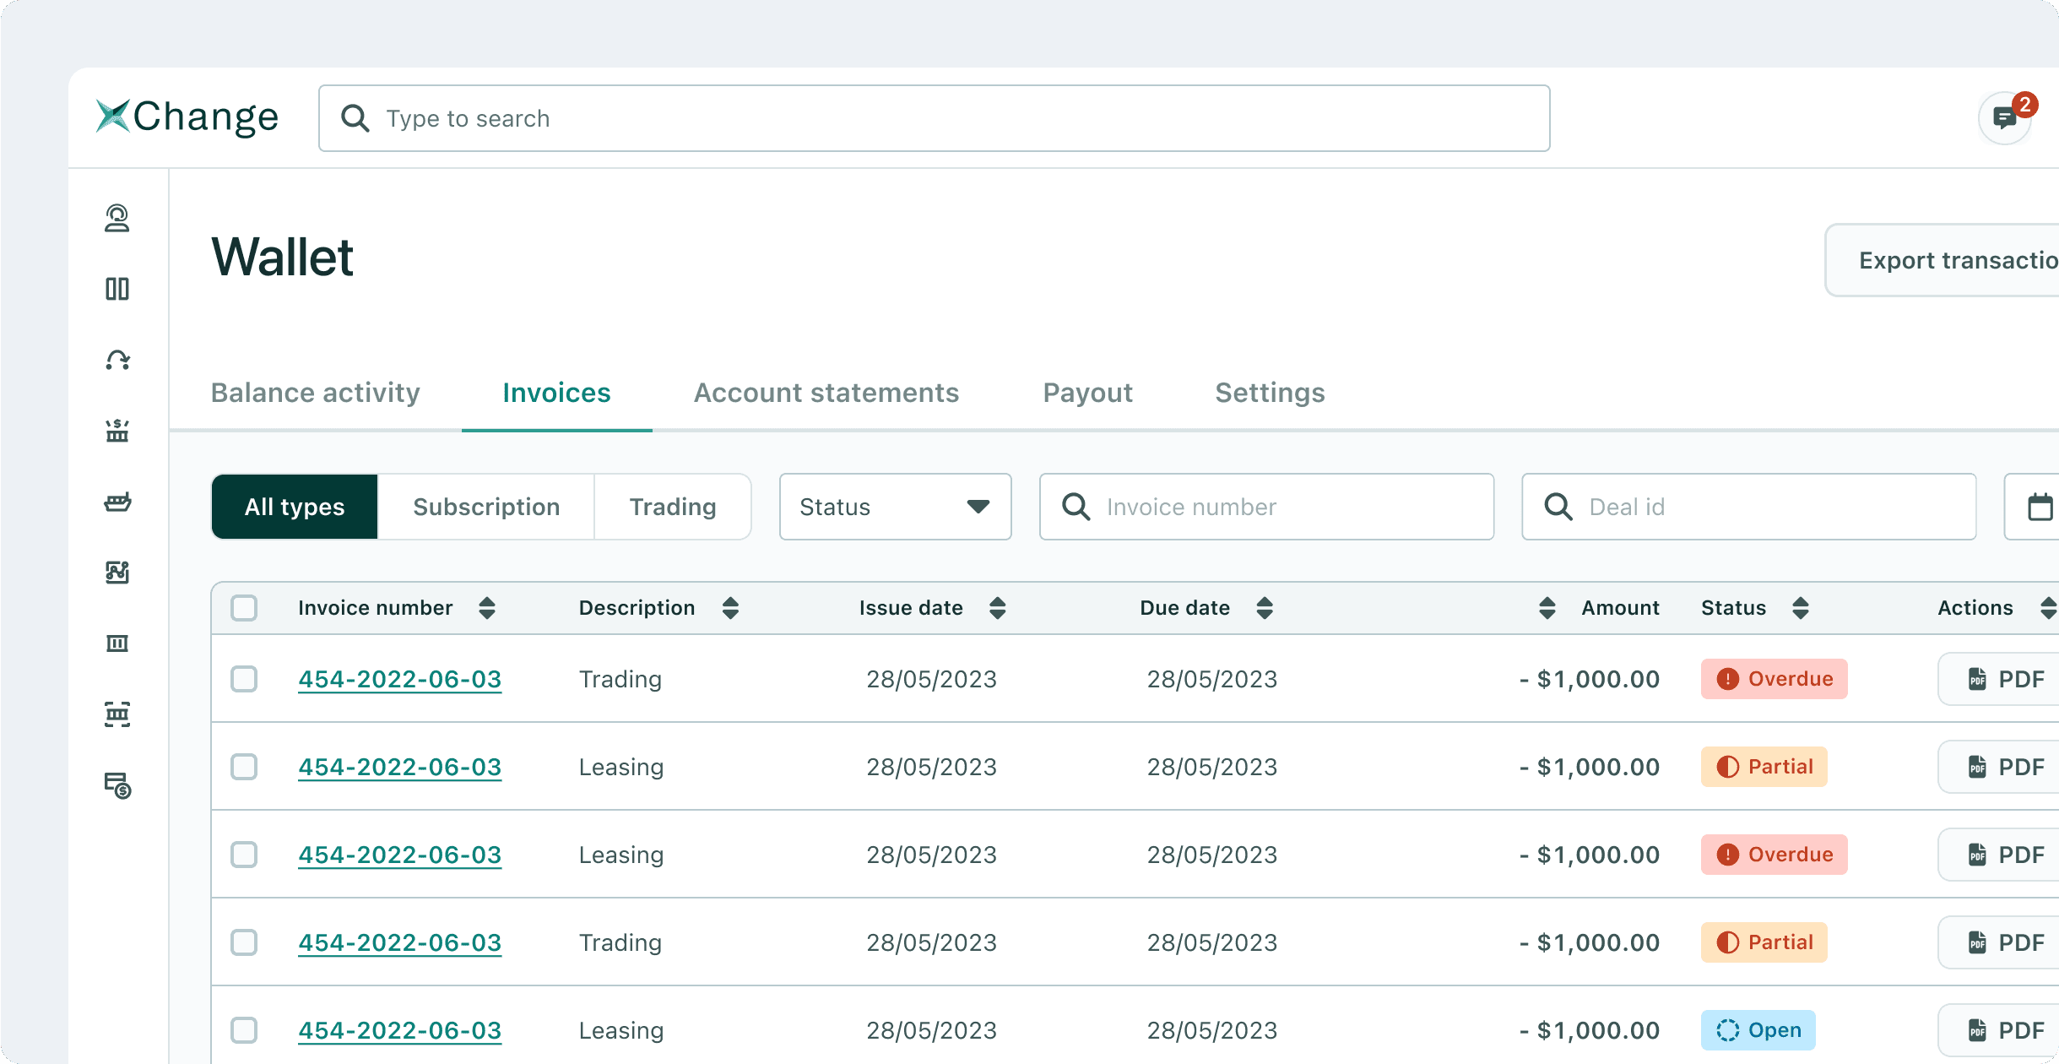
Task: Open the calendar date filter
Action: coord(2040,507)
